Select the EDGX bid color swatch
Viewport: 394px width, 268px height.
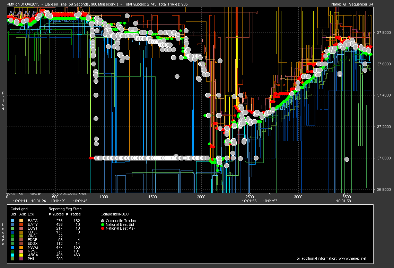[12, 244]
